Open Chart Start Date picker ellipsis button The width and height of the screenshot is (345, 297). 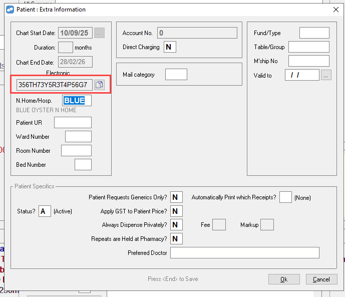[99, 33]
